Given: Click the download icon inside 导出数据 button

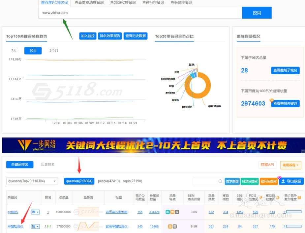Looking at the screenshot, I should pos(283,181).
